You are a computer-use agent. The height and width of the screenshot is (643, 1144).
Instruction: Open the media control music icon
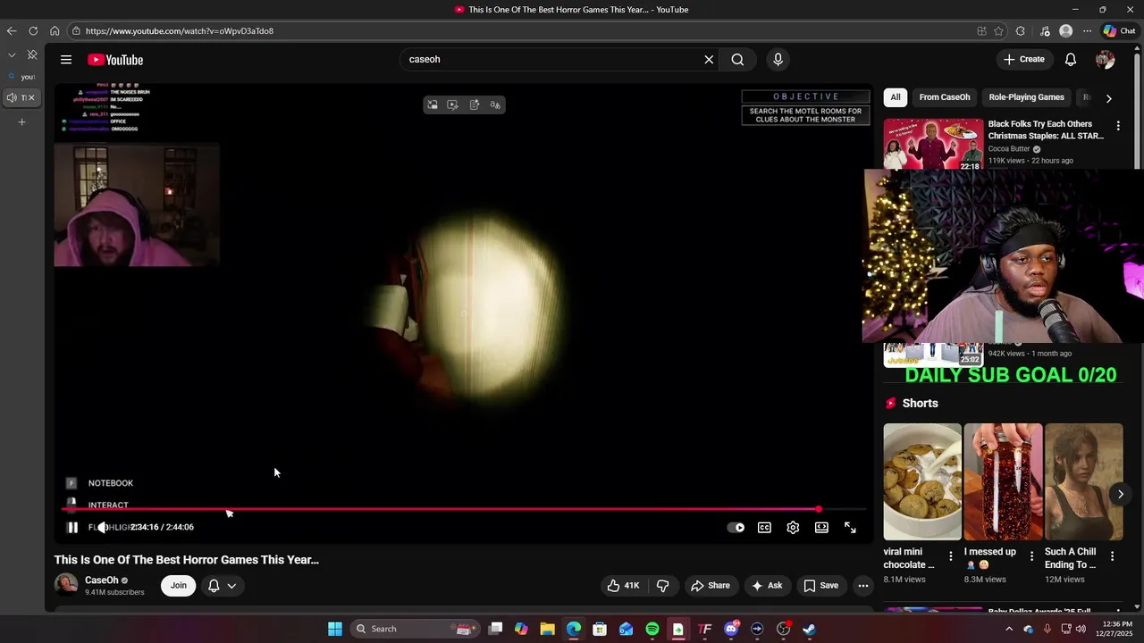[x=1045, y=31]
